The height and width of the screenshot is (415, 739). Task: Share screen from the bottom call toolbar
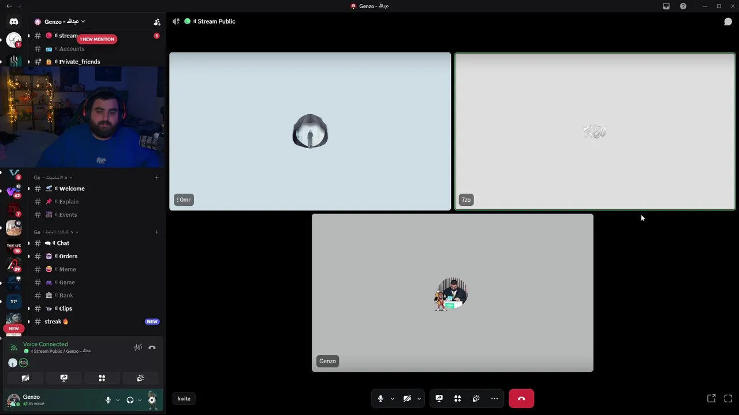click(x=439, y=398)
